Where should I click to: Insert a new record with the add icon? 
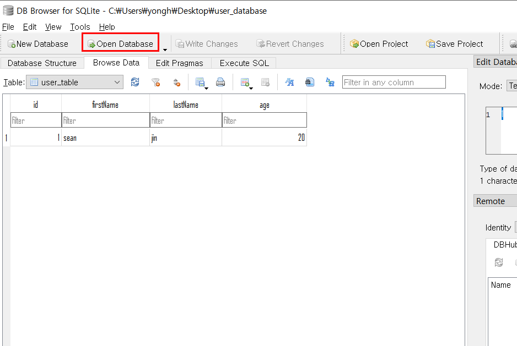click(244, 82)
